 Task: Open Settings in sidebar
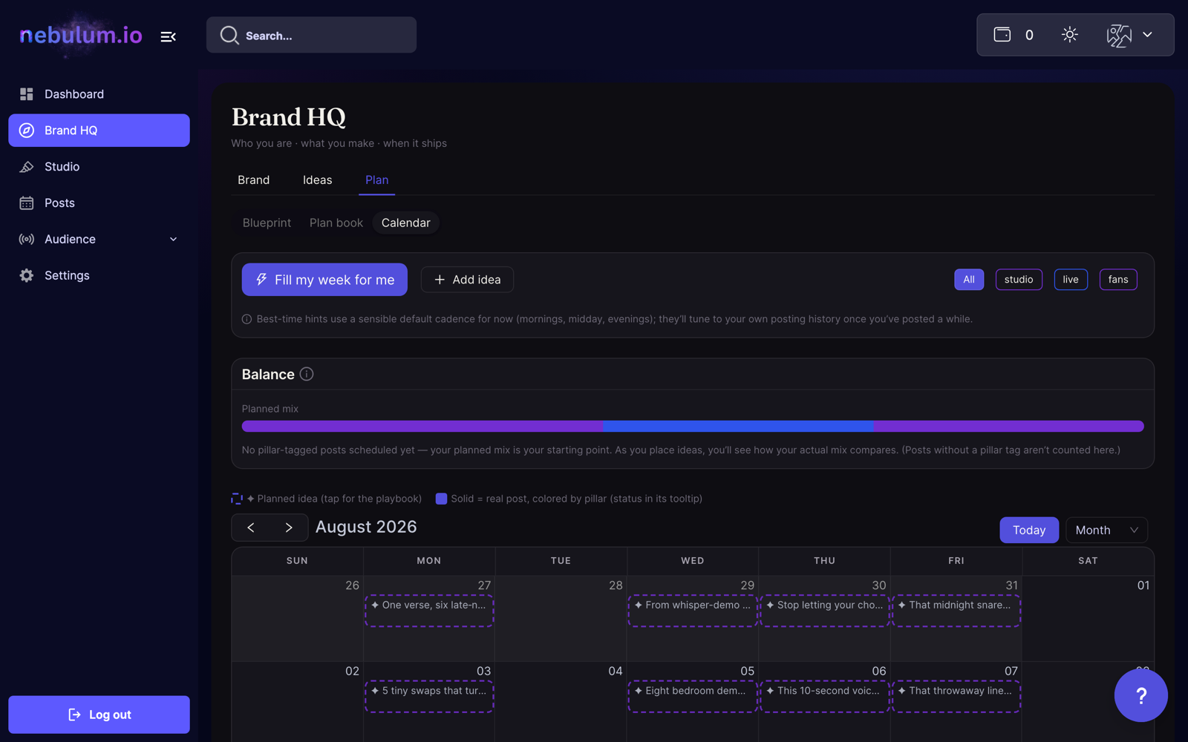point(99,276)
